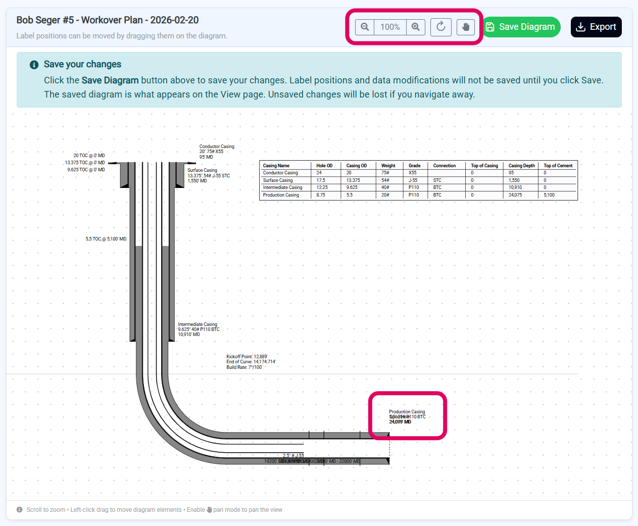Click the 5,100 top of cement cell
This screenshot has width=638, height=526.
(x=549, y=195)
